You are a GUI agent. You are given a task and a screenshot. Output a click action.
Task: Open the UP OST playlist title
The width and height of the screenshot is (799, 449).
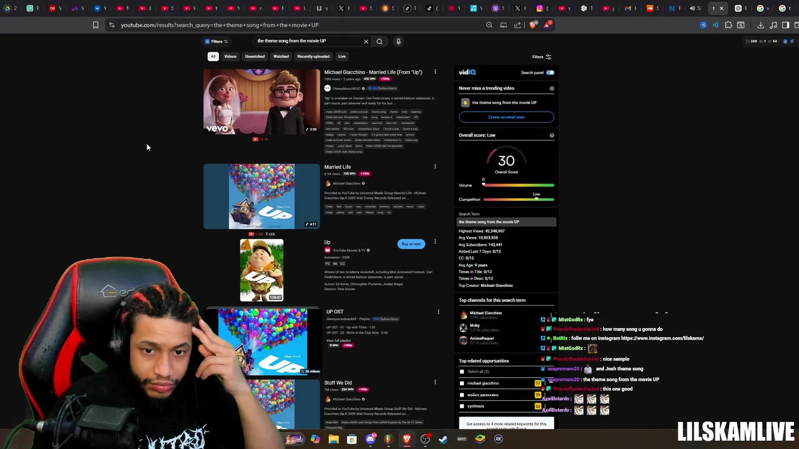pos(335,311)
